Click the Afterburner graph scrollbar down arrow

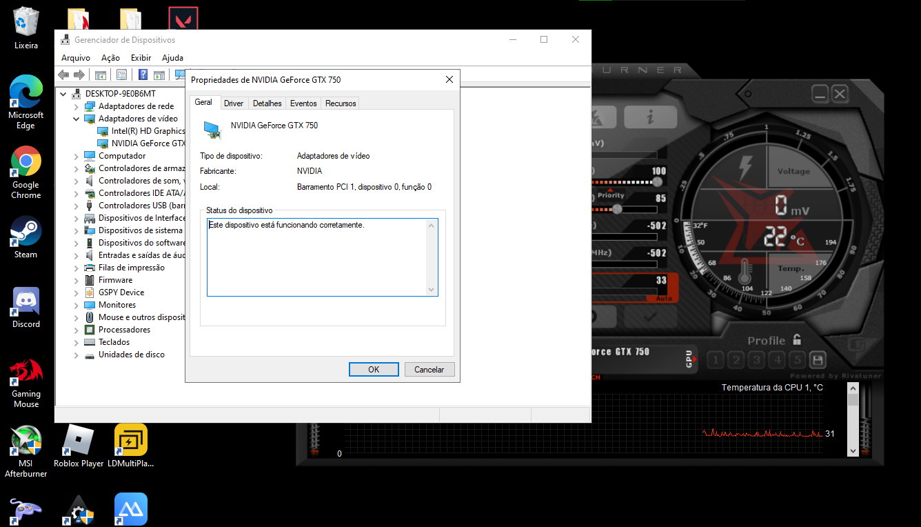[853, 451]
